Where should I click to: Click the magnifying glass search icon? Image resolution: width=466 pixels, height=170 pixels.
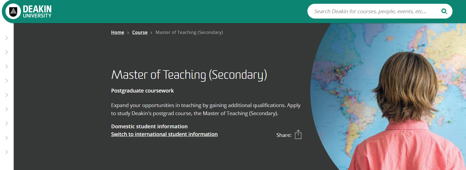[444, 11]
